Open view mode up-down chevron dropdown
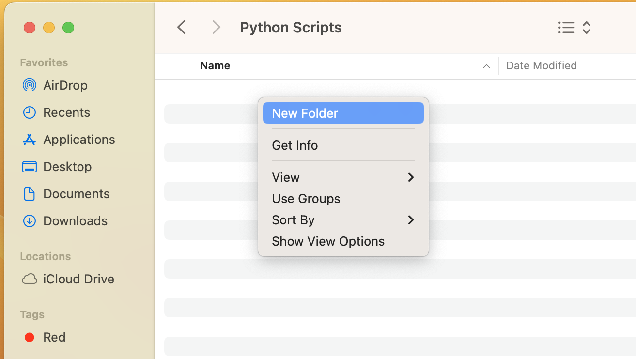Image resolution: width=636 pixels, height=359 pixels. click(x=587, y=28)
